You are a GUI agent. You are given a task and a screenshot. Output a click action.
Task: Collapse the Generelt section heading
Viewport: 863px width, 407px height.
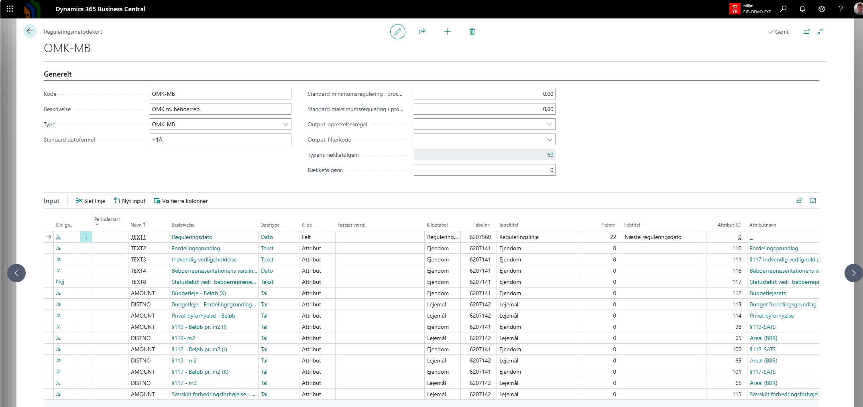pyautogui.click(x=58, y=74)
